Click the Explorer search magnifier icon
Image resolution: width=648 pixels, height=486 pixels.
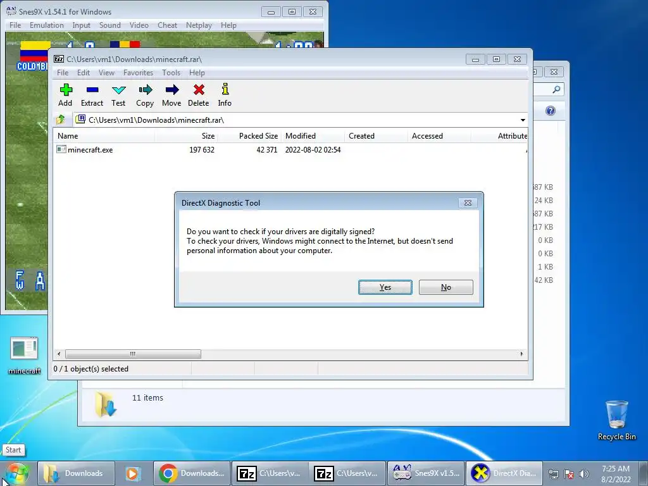[556, 89]
